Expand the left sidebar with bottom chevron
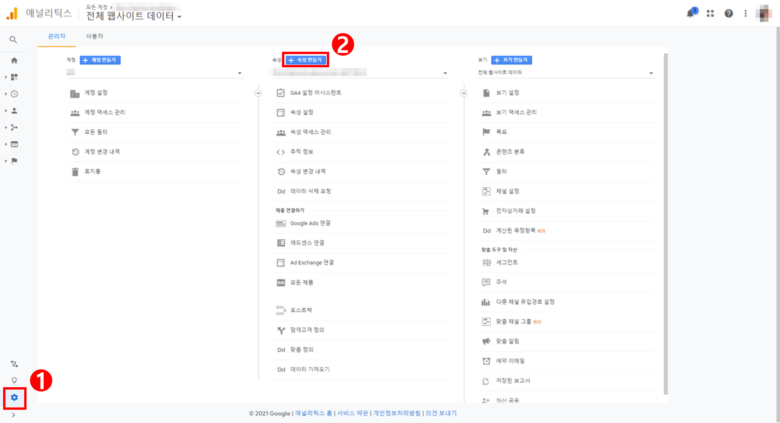Image resolution: width=780 pixels, height=423 pixels. pos(13,415)
